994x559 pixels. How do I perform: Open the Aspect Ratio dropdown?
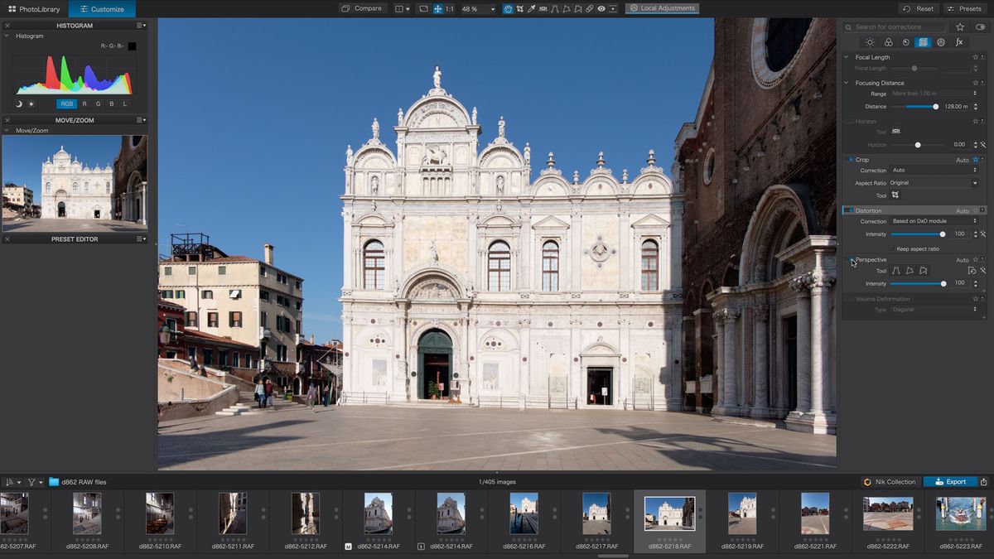coord(934,182)
